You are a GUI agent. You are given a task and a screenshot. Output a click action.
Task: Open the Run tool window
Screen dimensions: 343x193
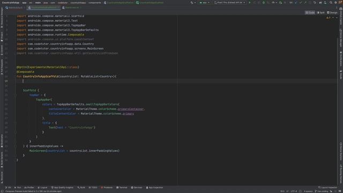pos(18,188)
